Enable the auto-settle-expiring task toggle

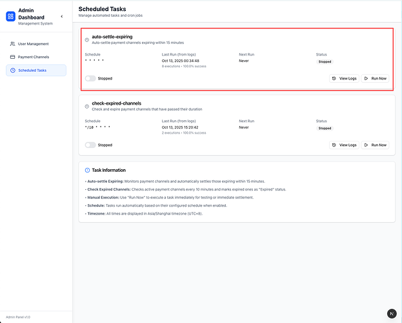click(x=90, y=78)
